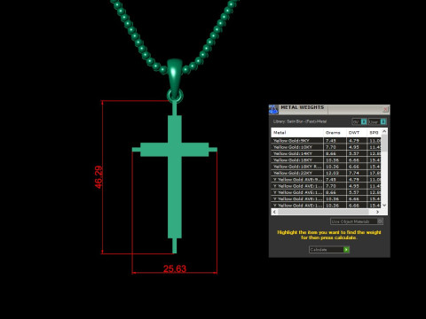Image resolution: width=426 pixels, height=319 pixels.
Task: Click the Metal Weights flask icon
Action: 273,110
